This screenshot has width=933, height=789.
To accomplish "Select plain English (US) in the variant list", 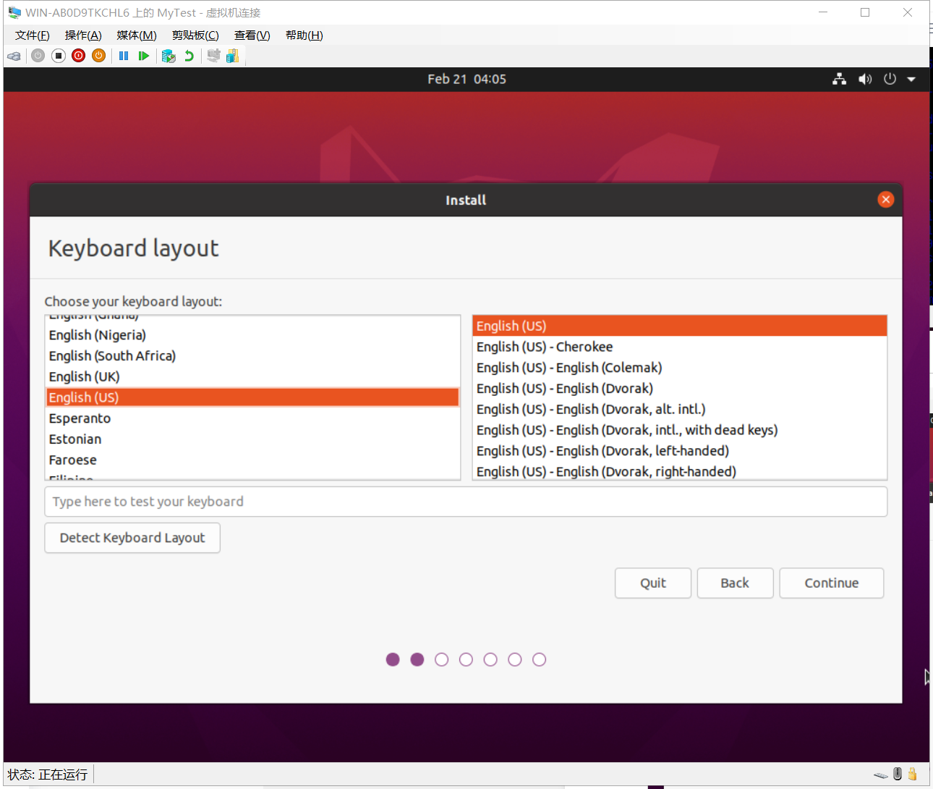I will coord(680,326).
